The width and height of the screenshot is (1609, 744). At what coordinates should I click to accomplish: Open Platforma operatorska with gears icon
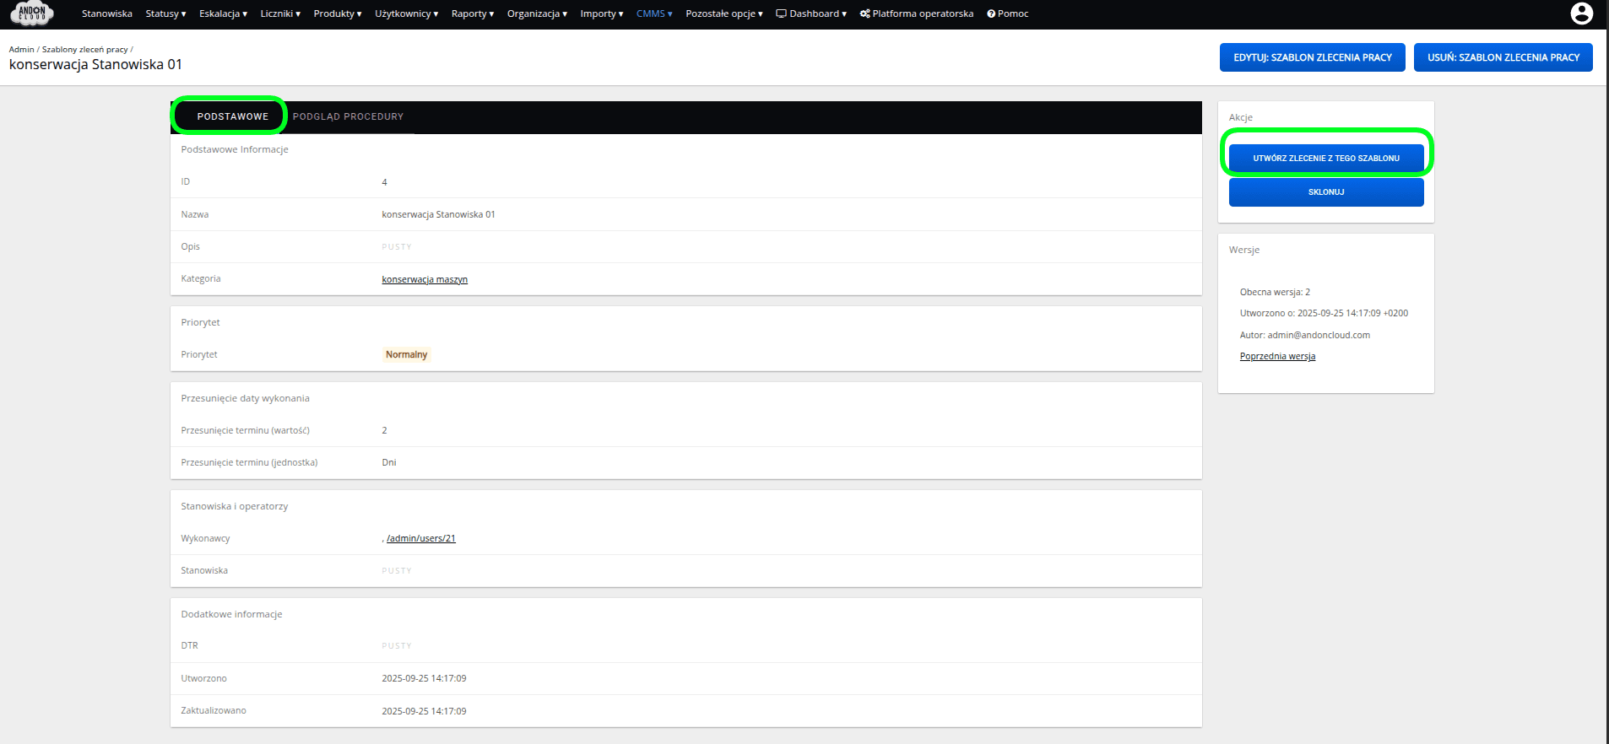coord(917,13)
